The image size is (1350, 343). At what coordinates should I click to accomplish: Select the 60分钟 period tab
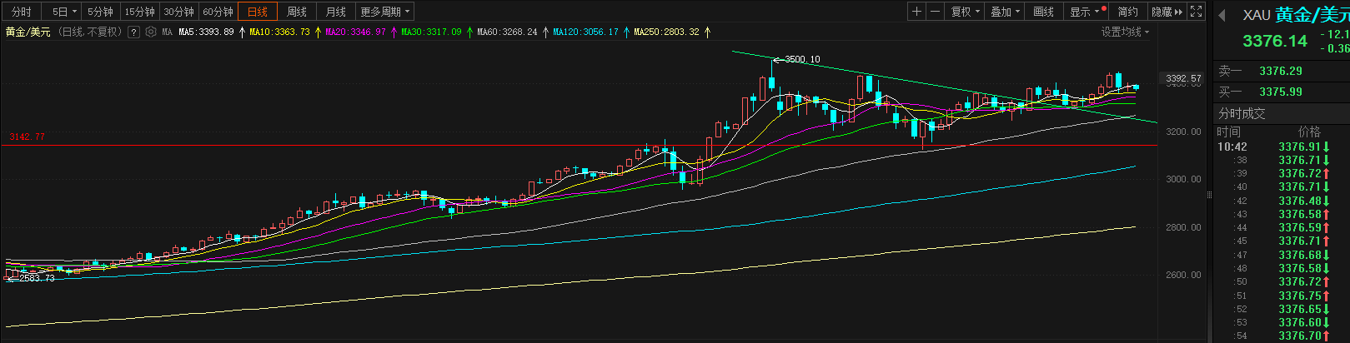(x=218, y=12)
